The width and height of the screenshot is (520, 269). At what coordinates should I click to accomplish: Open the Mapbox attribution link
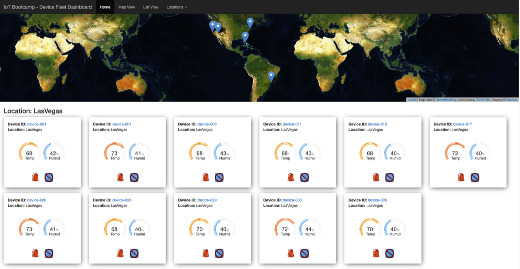point(512,99)
